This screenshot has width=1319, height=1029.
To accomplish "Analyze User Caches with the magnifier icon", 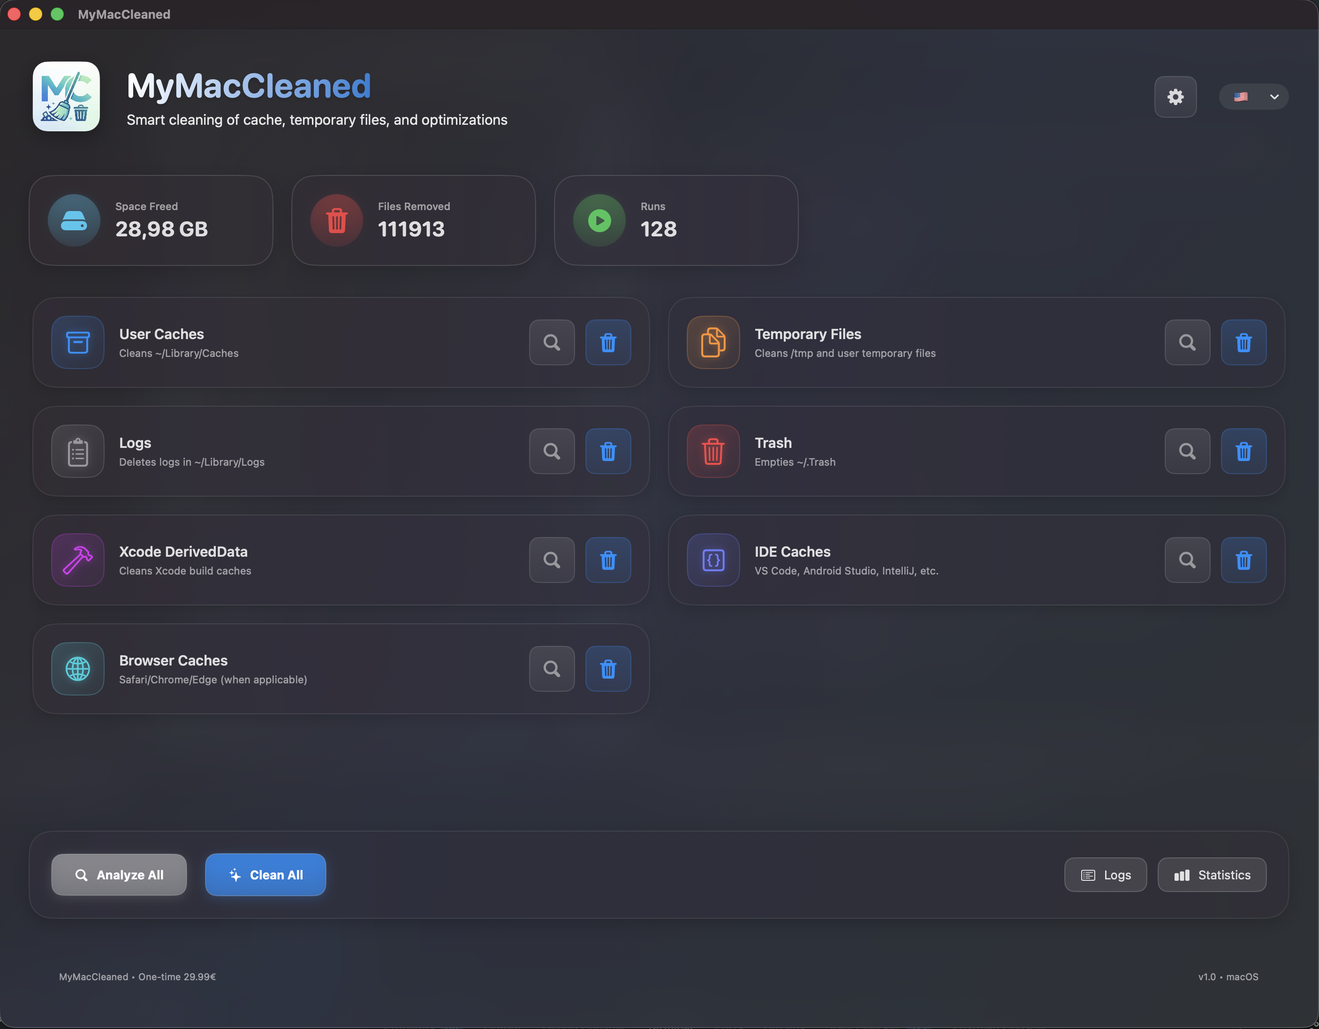I will pyautogui.click(x=551, y=342).
